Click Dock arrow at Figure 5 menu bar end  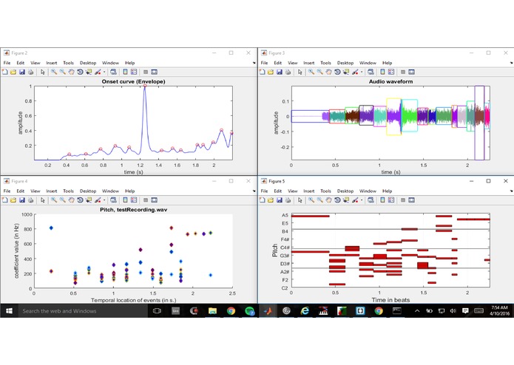511,191
